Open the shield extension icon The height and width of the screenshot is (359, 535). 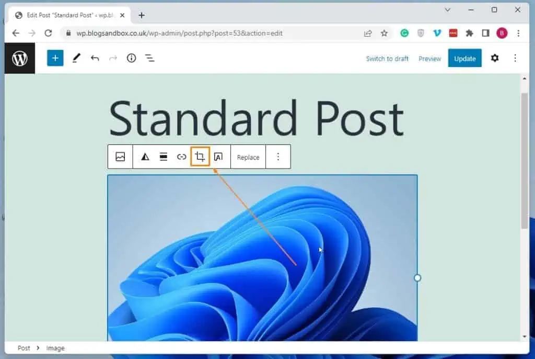(x=421, y=33)
